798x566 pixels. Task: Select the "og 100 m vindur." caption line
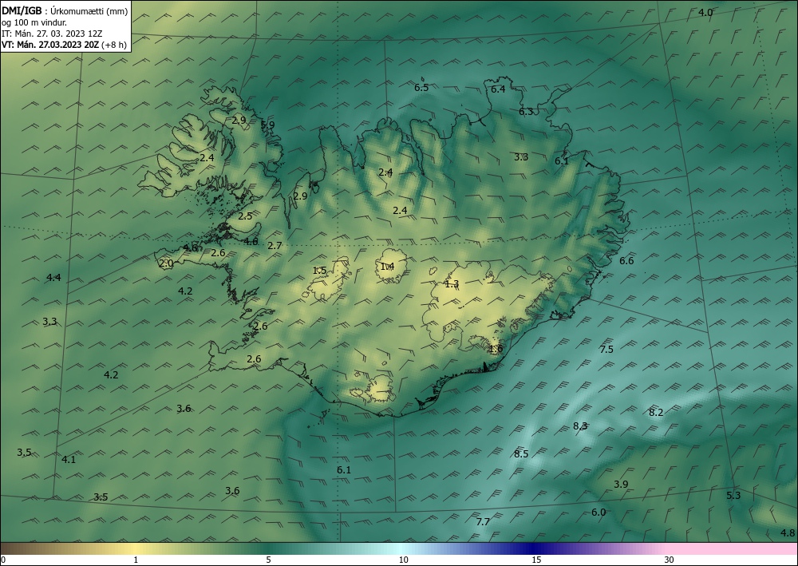pos(33,22)
